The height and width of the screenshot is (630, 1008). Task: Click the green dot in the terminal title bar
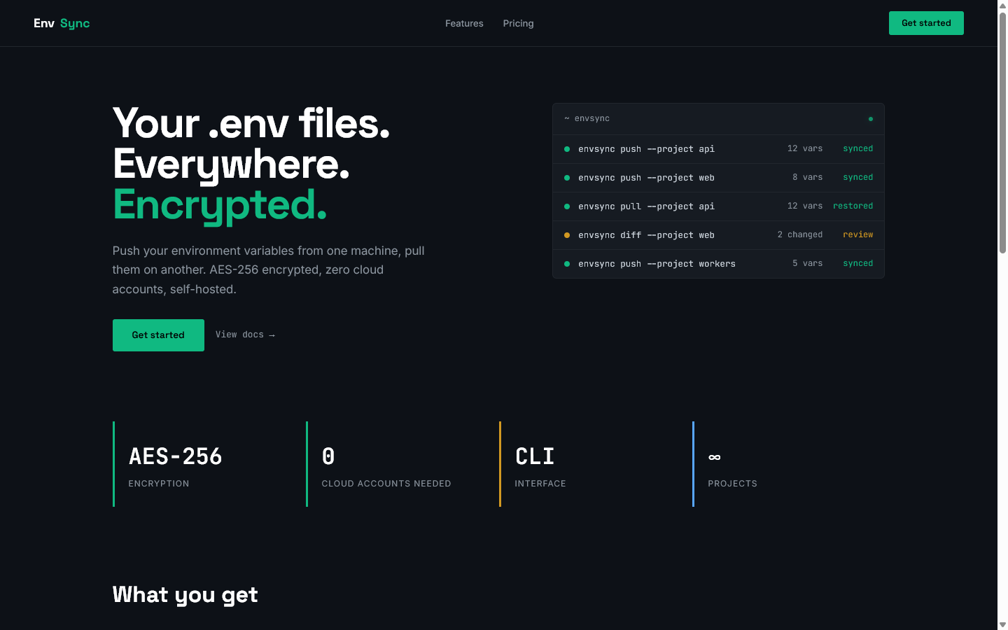point(870,119)
